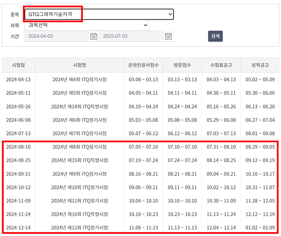Select exam date 2024-09-21
This screenshot has height=236, width=281.
[18, 174]
